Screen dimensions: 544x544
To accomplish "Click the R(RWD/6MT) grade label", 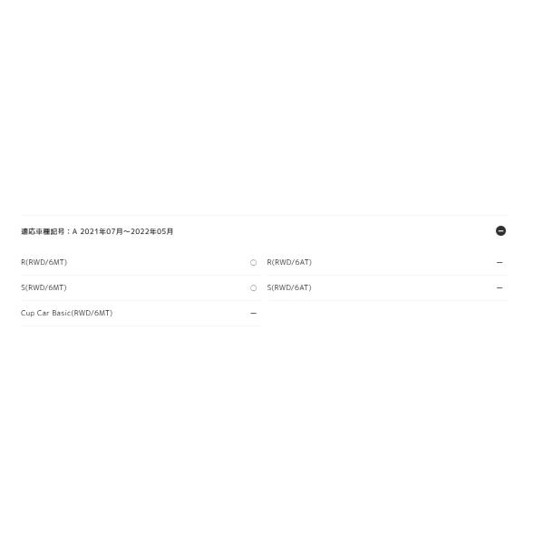I will click(x=44, y=262).
